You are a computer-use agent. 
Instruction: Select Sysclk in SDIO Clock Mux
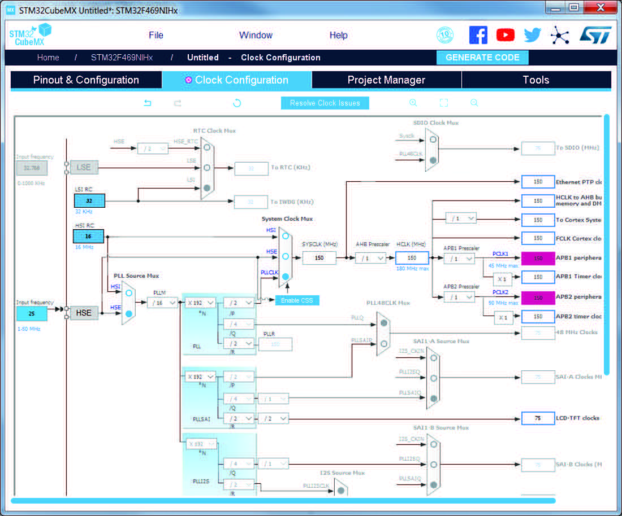click(433, 139)
